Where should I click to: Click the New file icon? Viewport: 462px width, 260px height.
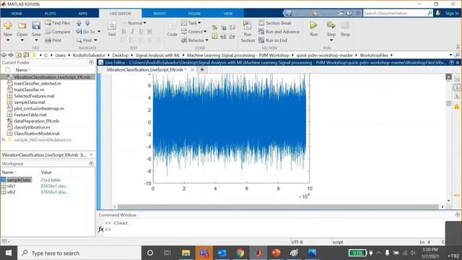click(8, 26)
